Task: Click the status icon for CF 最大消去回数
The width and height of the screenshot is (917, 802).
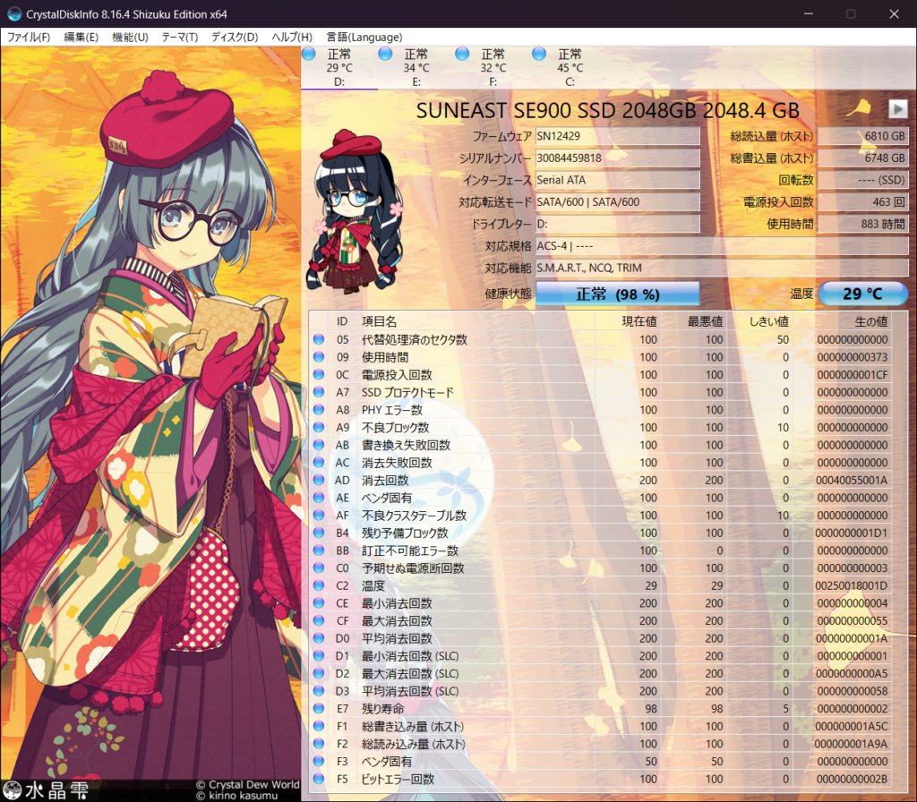Action: tap(319, 620)
